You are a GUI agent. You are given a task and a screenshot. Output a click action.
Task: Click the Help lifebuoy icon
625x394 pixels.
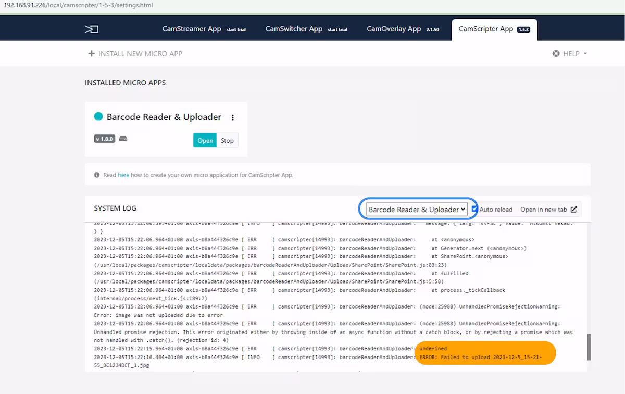(x=556, y=54)
